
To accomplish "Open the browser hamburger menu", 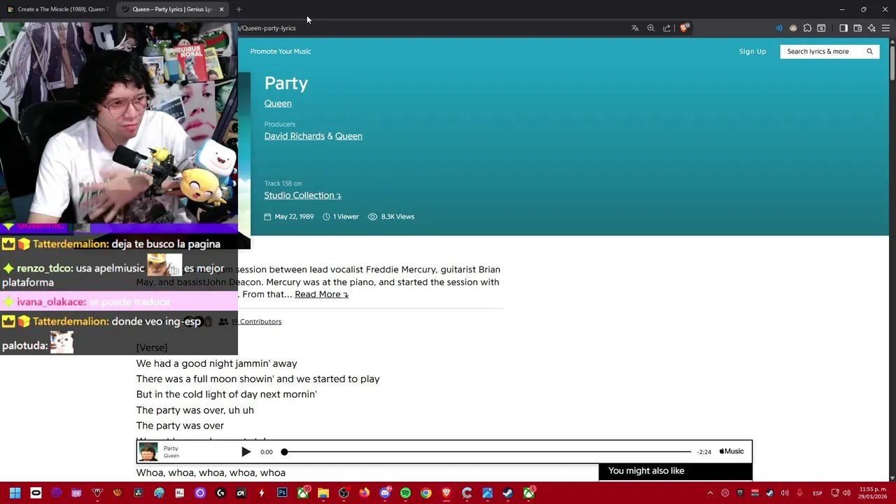I will 885,28.
